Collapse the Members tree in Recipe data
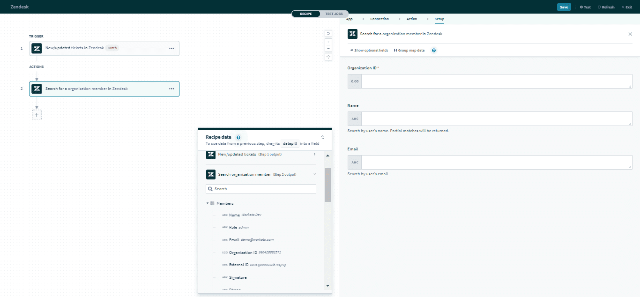This screenshot has height=297, width=640. [208, 203]
